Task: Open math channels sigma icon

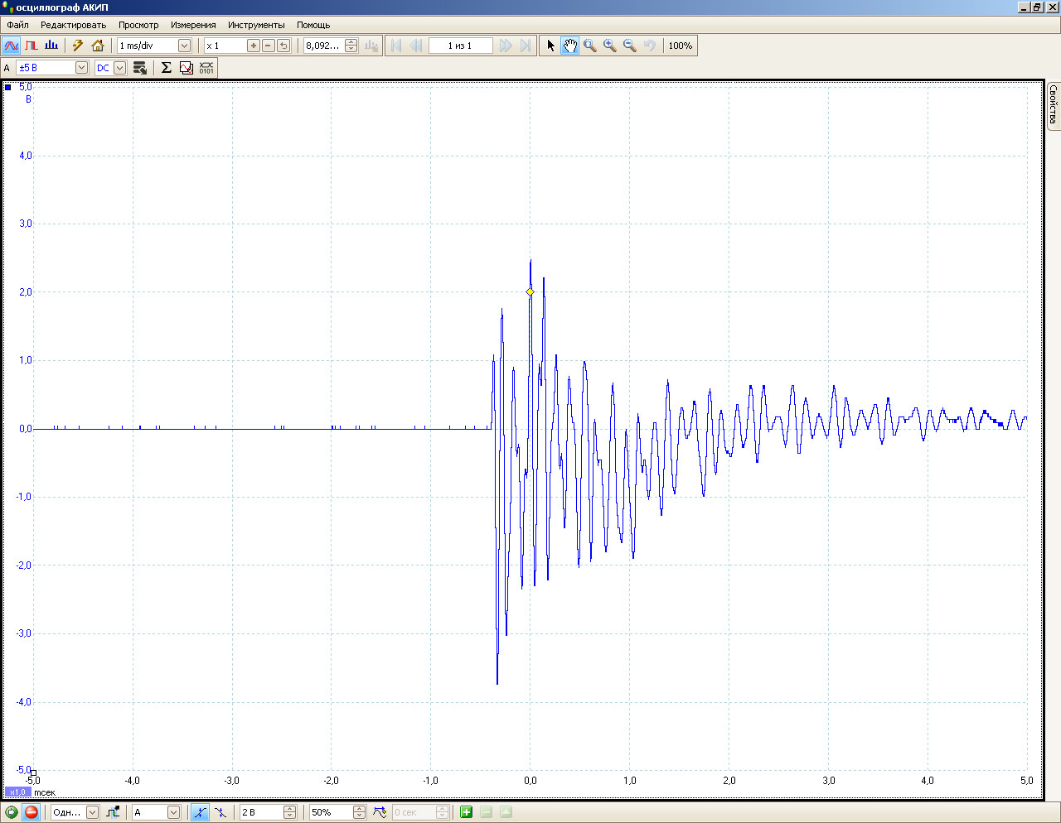Action: pyautogui.click(x=167, y=68)
